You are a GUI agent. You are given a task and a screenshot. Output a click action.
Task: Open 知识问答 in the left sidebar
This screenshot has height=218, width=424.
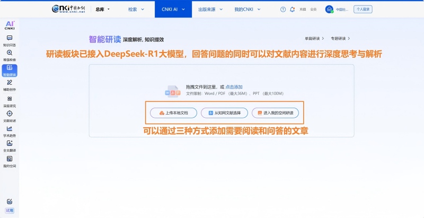[x=9, y=40]
